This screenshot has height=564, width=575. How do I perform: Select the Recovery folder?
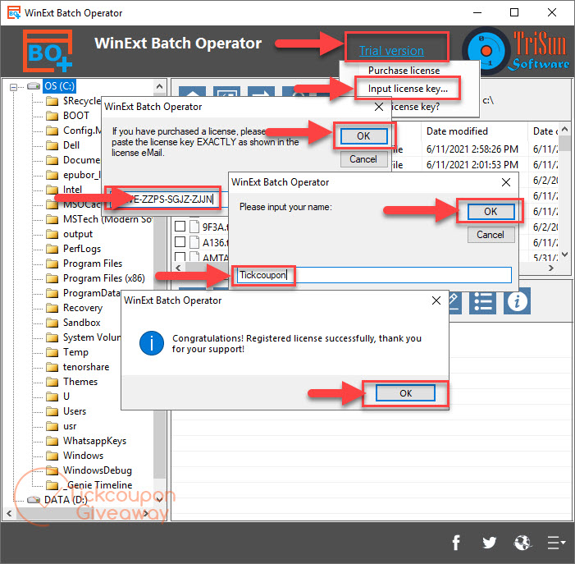tap(83, 308)
